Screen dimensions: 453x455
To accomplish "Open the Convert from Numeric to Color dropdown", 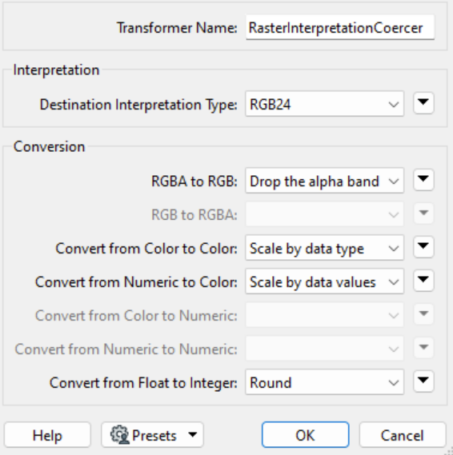I will click(324, 281).
